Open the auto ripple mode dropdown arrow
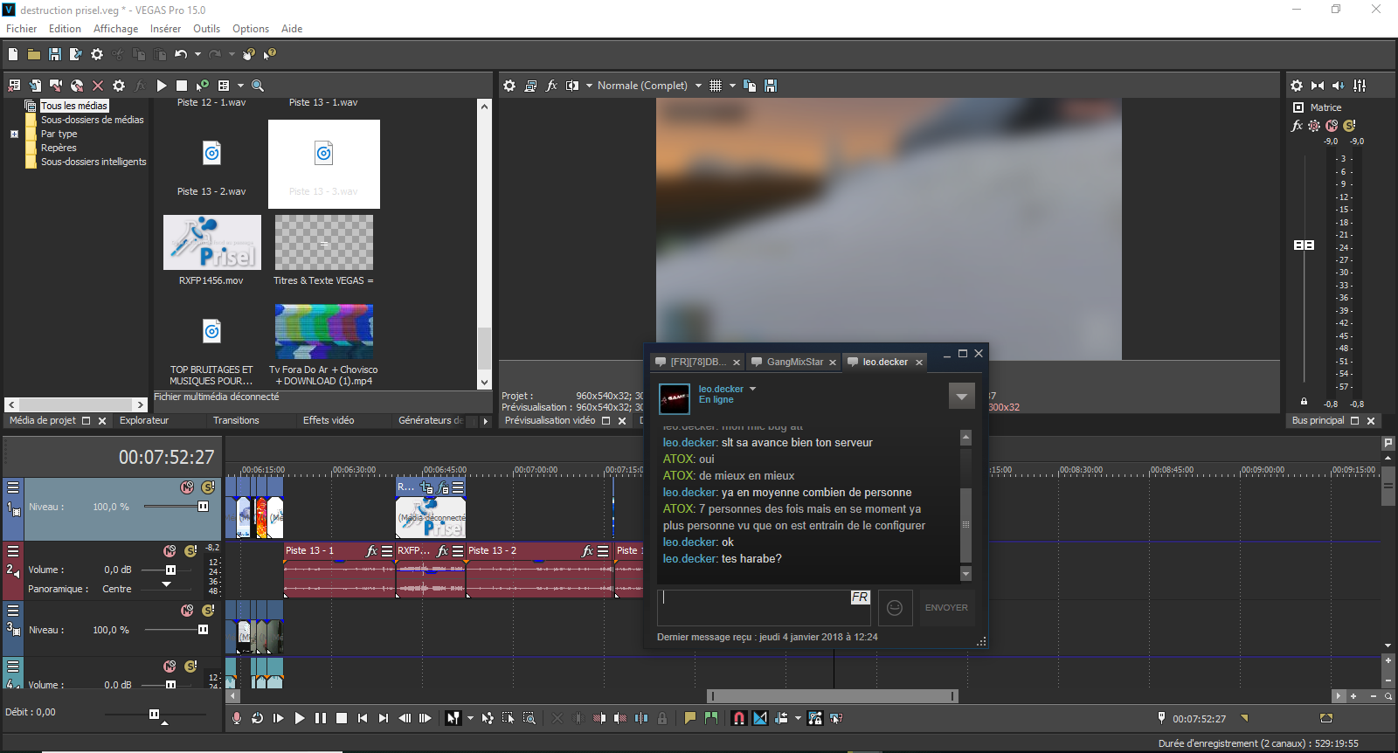This screenshot has width=1398, height=753. 798,718
